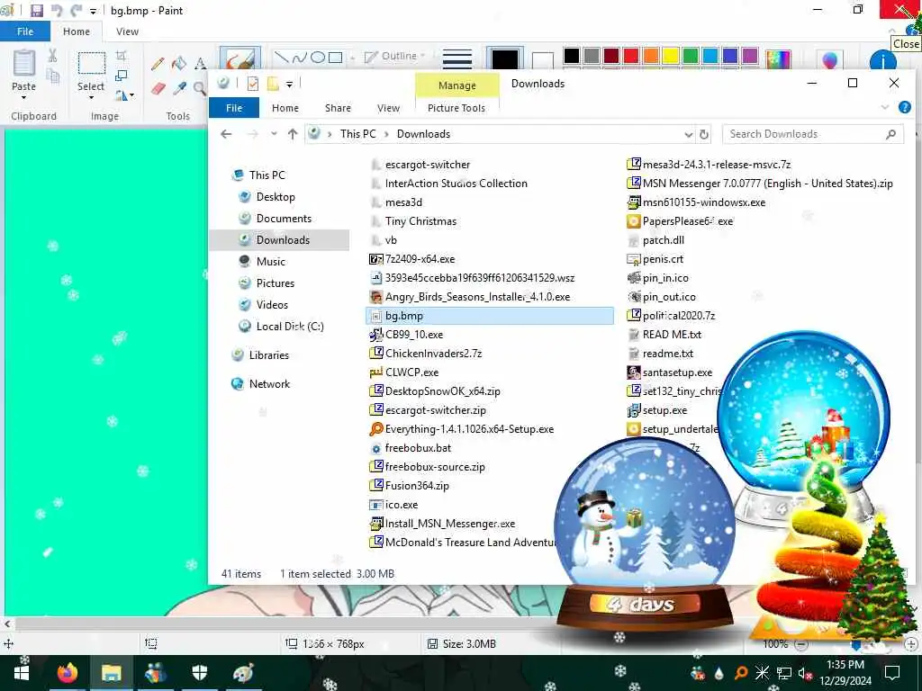Click the line Size thickness icon in Paint
The width and height of the screenshot is (922, 691).
(x=456, y=58)
